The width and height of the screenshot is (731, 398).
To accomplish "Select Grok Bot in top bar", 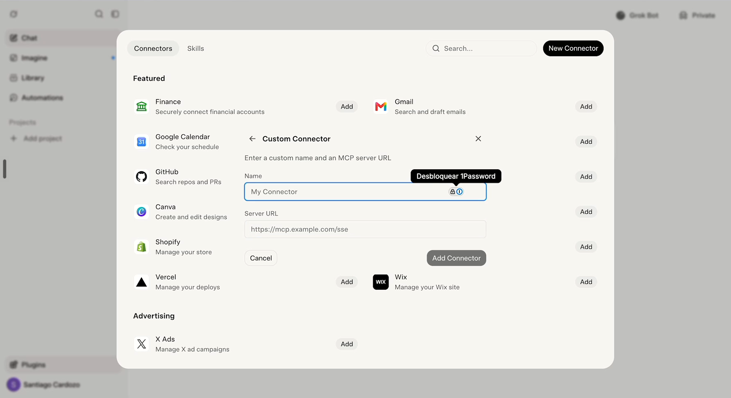I will (x=638, y=16).
